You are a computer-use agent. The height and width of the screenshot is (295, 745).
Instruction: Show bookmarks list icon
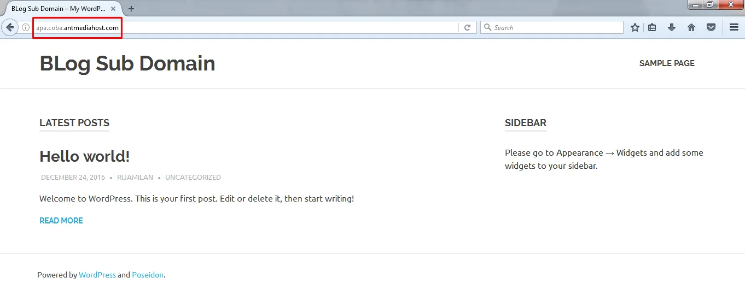click(x=652, y=27)
